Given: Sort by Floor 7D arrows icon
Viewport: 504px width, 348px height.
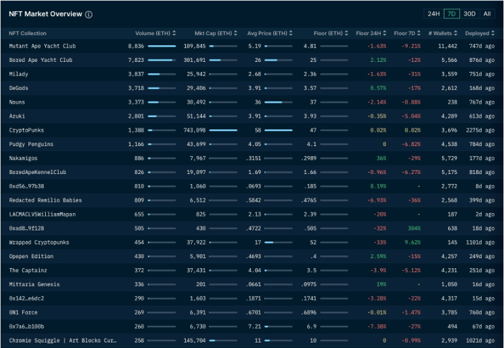Looking at the screenshot, I should click(419, 33).
